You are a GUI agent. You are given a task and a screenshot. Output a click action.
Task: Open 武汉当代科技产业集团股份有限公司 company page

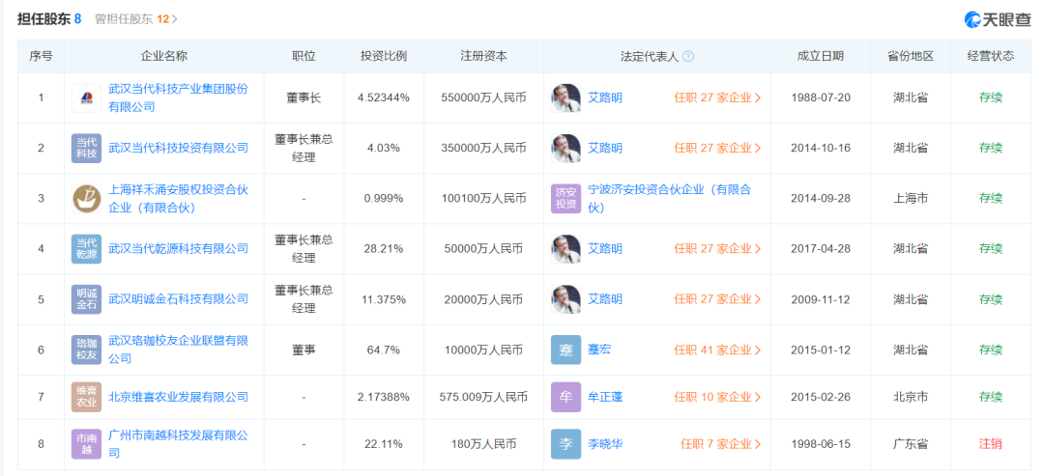pyautogui.click(x=178, y=98)
